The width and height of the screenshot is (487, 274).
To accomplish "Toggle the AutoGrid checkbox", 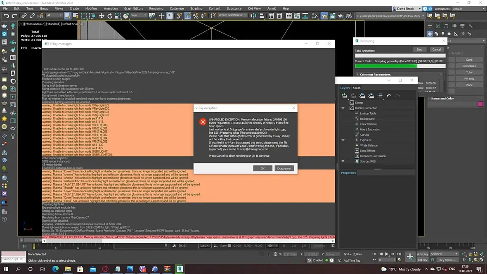I will [x=450, y=53].
